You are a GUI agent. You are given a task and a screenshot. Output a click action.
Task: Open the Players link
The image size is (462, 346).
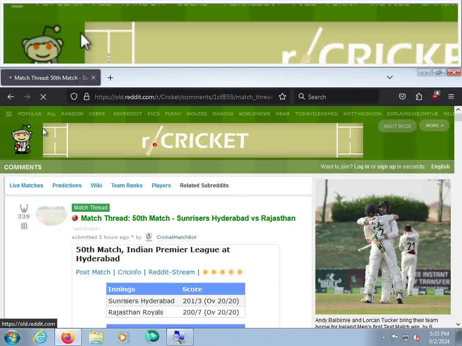tap(161, 186)
